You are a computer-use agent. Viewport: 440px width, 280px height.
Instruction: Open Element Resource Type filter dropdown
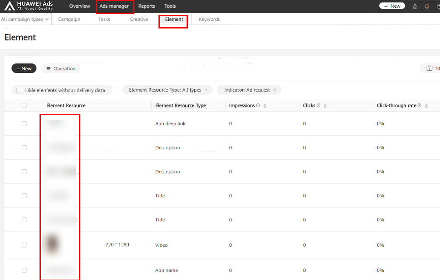[167, 90]
